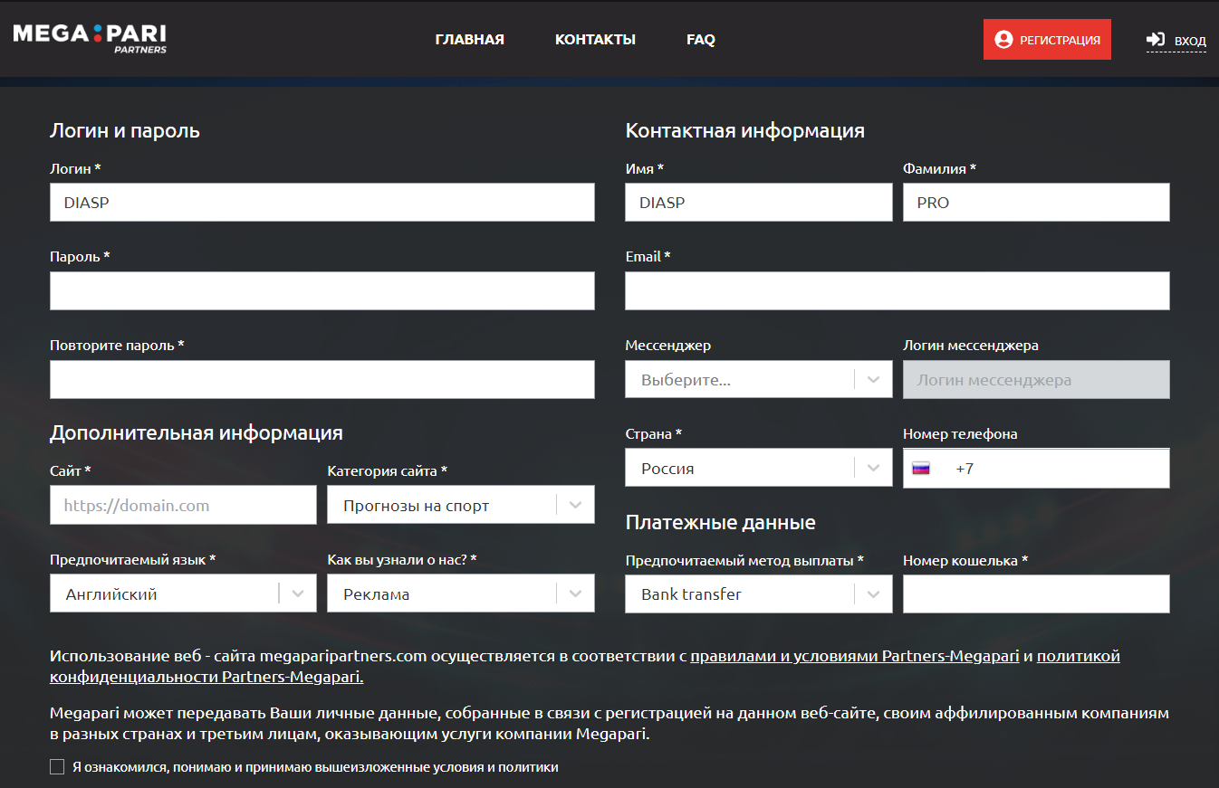Click the Дополнительная информация heading
Screen dimensions: 1219x788
pos(197,432)
